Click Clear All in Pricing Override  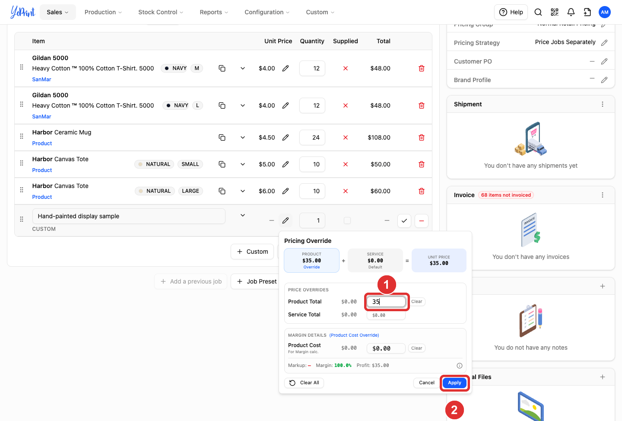pyautogui.click(x=305, y=383)
